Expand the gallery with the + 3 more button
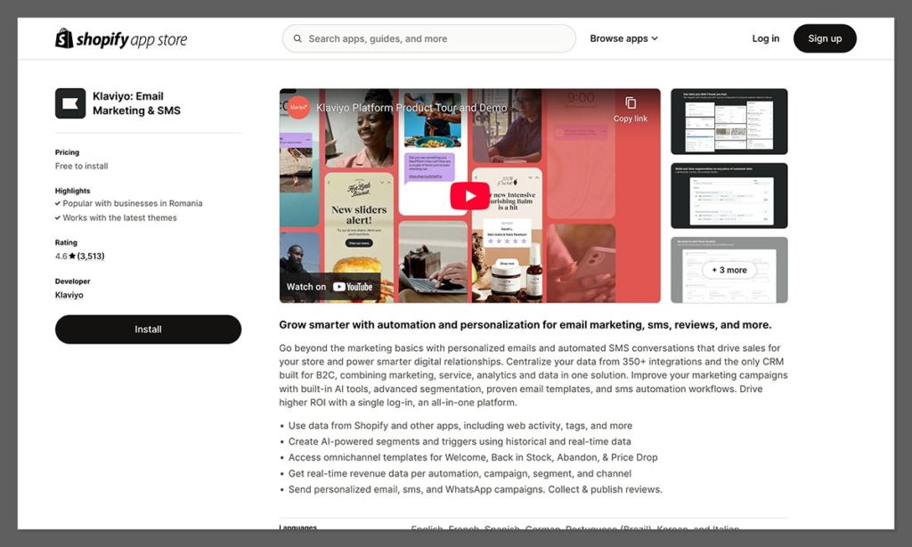Image resolution: width=912 pixels, height=547 pixels. (728, 271)
